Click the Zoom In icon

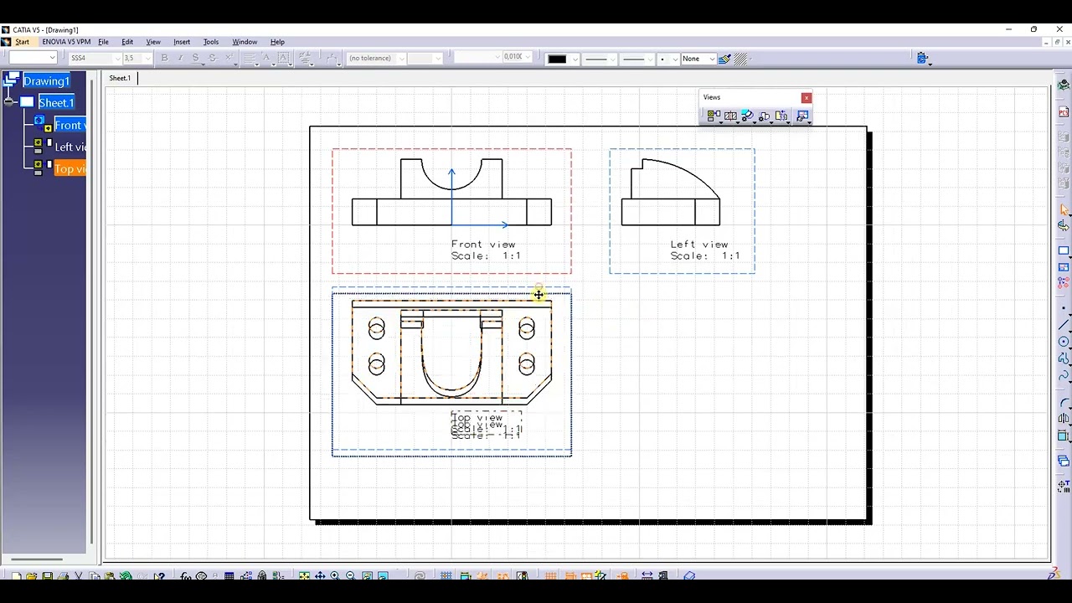coord(335,576)
